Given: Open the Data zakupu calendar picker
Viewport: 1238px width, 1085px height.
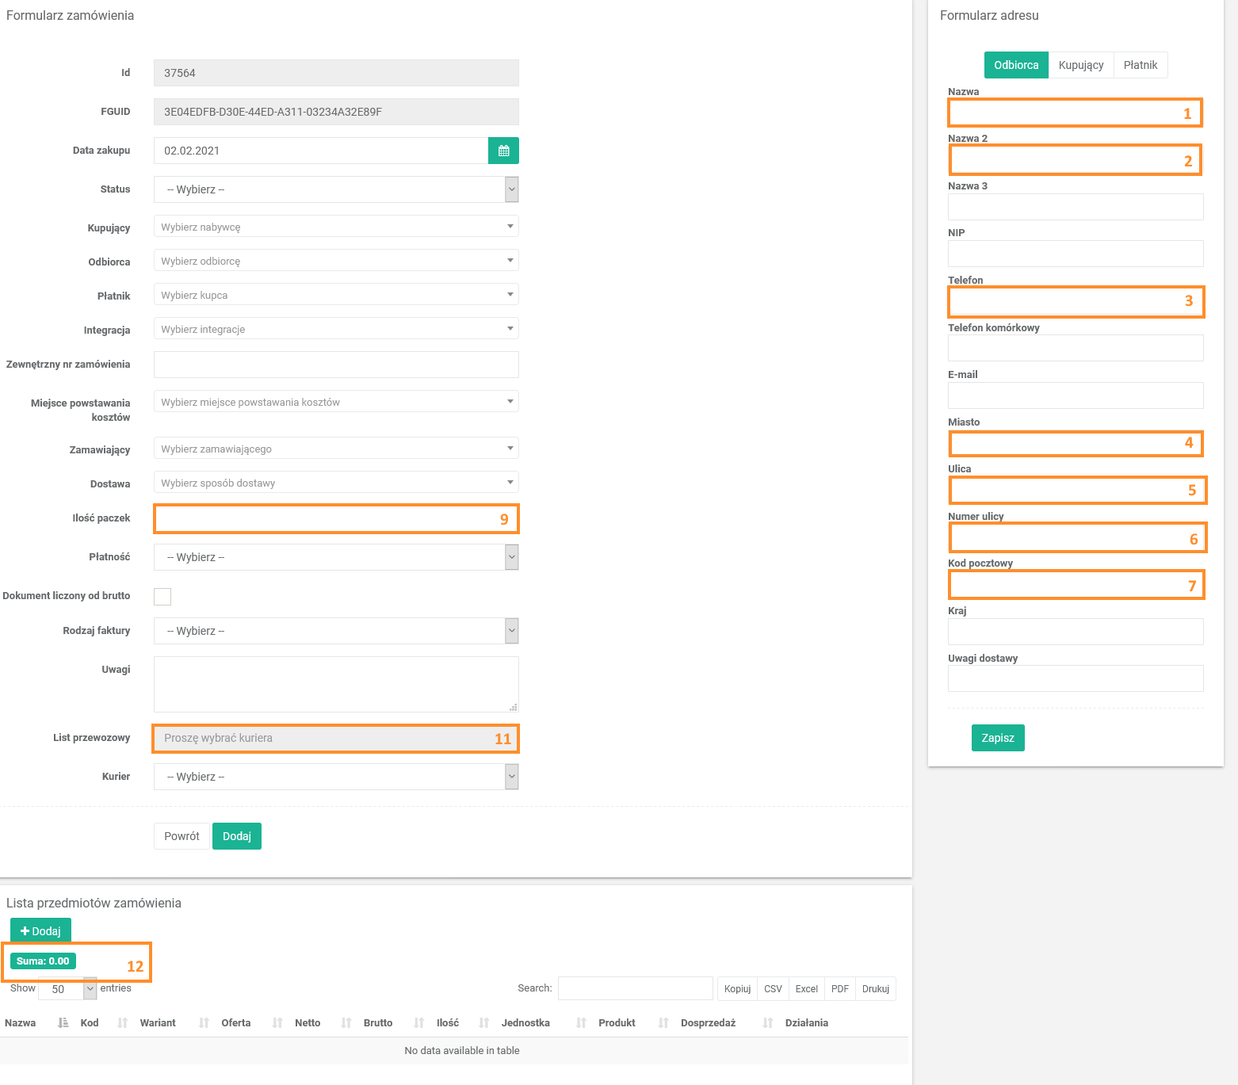Looking at the screenshot, I should [x=503, y=151].
